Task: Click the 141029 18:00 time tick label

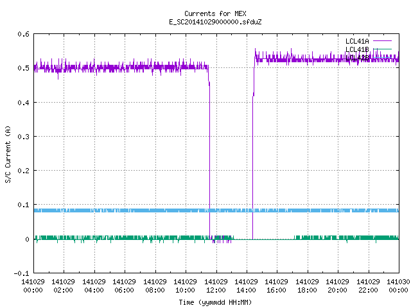Action: coord(308,286)
